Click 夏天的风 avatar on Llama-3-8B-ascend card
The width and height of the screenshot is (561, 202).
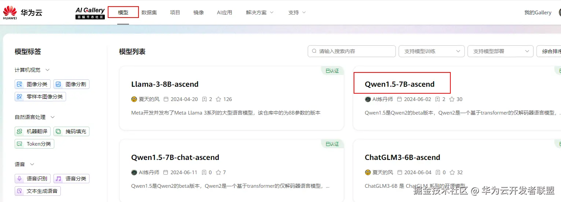coord(134,99)
